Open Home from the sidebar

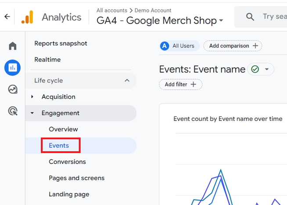pos(13,46)
